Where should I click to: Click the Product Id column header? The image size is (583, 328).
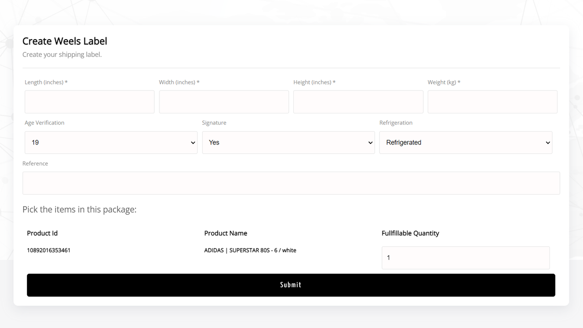(x=42, y=233)
